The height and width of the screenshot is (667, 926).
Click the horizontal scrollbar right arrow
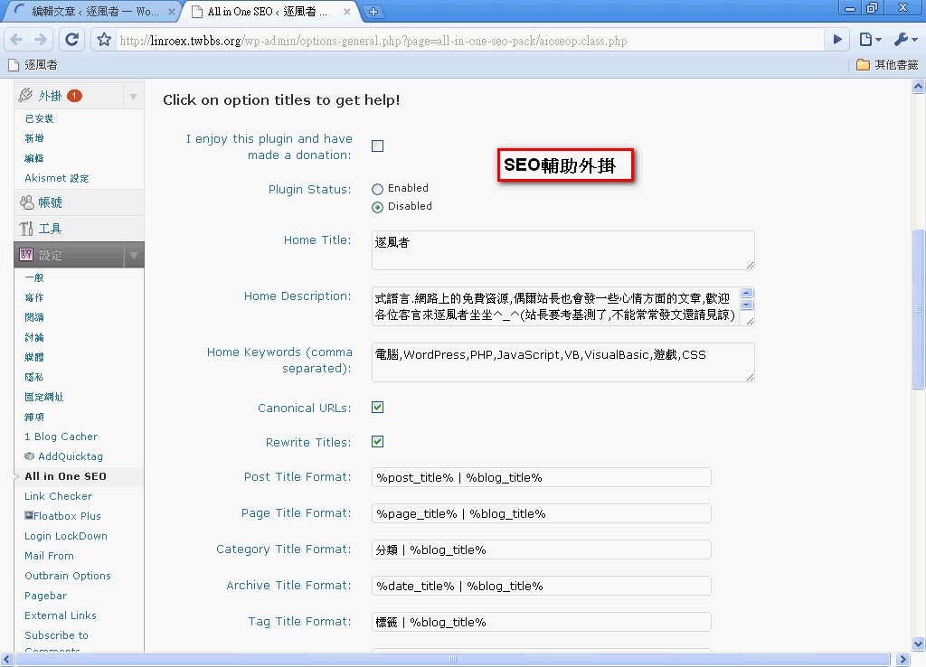903,660
